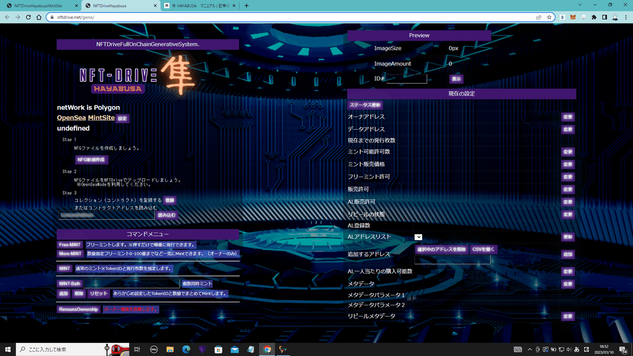Reload the page with the refresh icon
Image resolution: width=633 pixels, height=356 pixels.
point(28,17)
